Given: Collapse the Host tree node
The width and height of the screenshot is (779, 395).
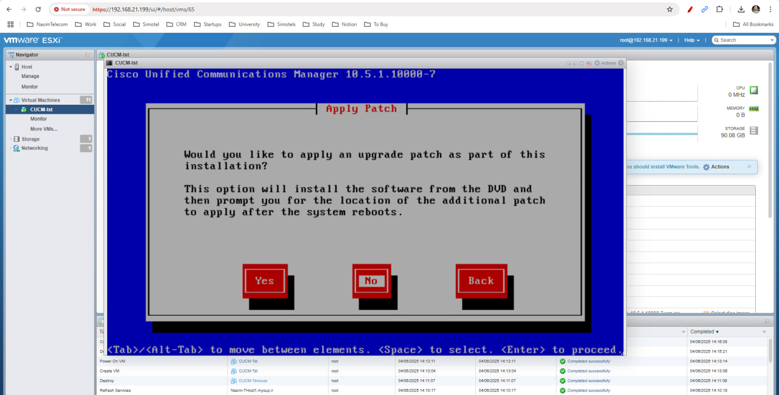Looking at the screenshot, I should pos(10,67).
